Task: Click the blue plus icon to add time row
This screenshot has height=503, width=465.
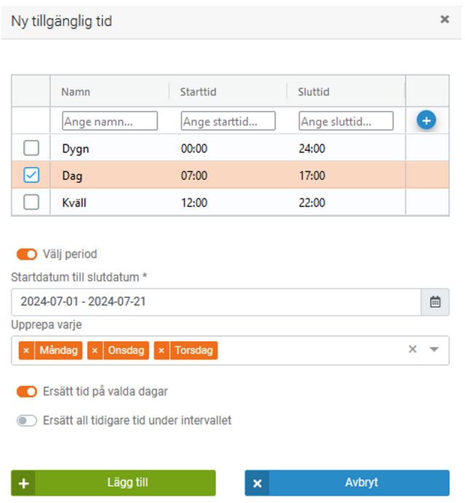Action: (426, 120)
